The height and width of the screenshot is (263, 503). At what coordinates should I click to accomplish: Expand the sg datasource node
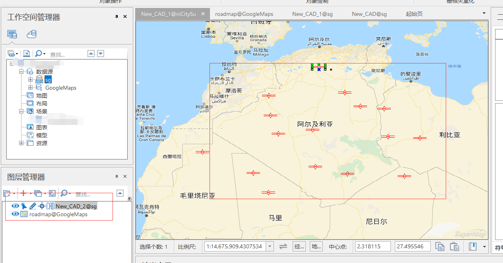click(x=30, y=80)
